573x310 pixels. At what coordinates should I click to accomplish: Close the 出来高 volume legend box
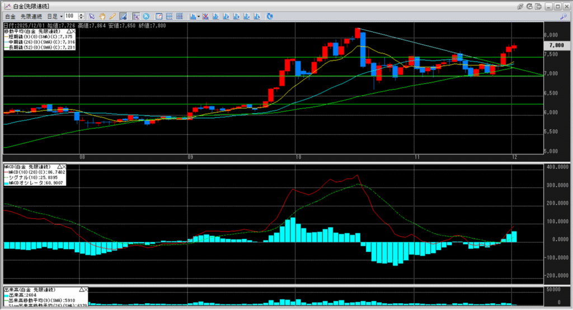click(85, 289)
